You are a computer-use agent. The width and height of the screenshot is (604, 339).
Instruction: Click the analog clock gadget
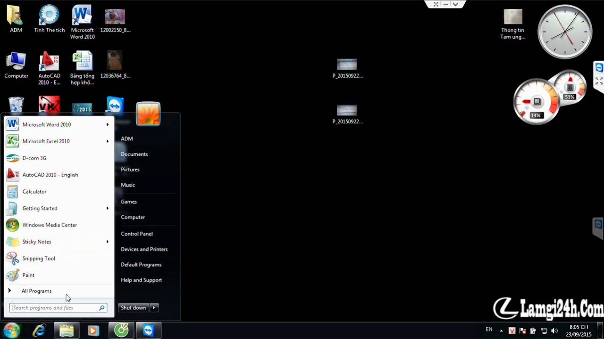point(565,32)
